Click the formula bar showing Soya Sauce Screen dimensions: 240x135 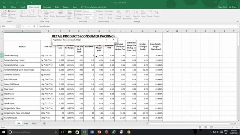[138, 26]
